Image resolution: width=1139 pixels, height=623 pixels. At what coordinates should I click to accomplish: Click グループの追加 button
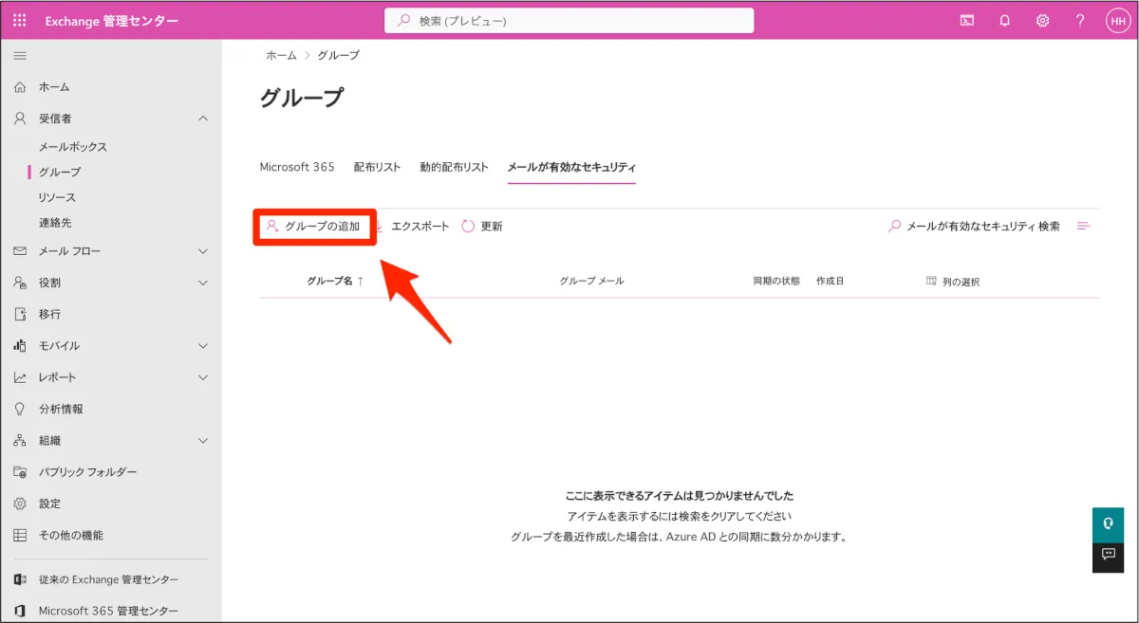(x=314, y=227)
